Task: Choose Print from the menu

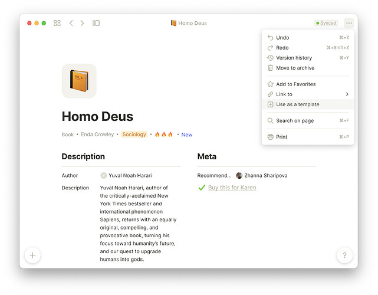Action: [x=308, y=137]
